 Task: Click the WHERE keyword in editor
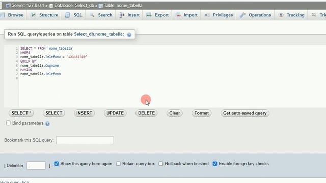(x=25, y=53)
